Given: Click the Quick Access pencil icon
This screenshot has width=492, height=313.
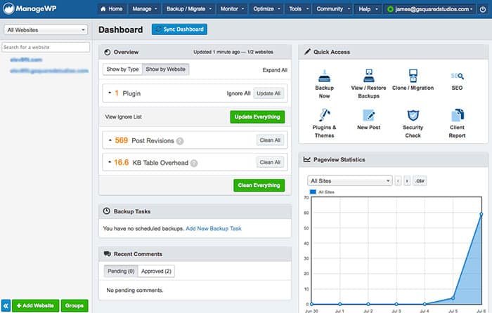Looking at the screenshot, I should (x=307, y=52).
